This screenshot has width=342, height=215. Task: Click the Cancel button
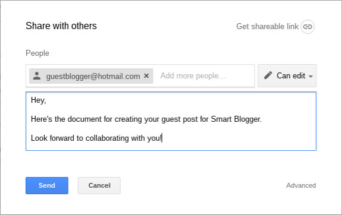[99, 185]
